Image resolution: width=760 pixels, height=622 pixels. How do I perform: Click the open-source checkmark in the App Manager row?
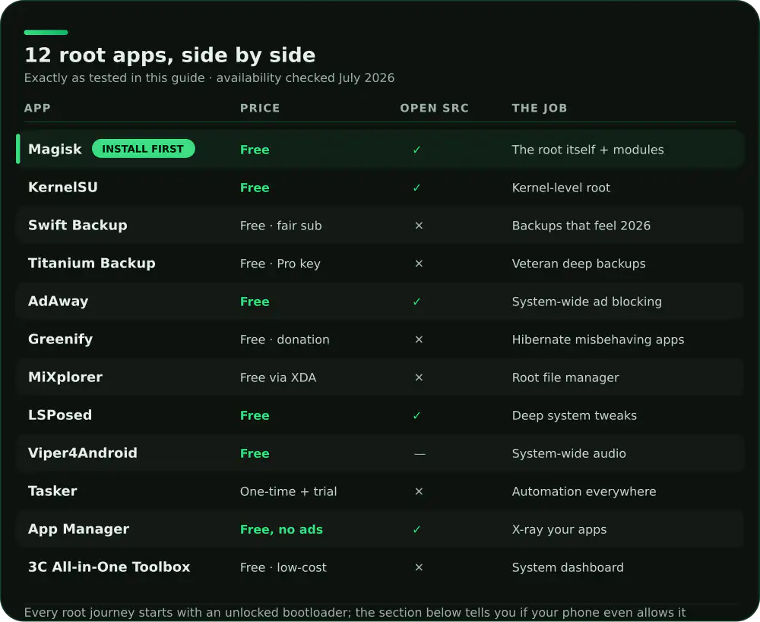(x=416, y=529)
